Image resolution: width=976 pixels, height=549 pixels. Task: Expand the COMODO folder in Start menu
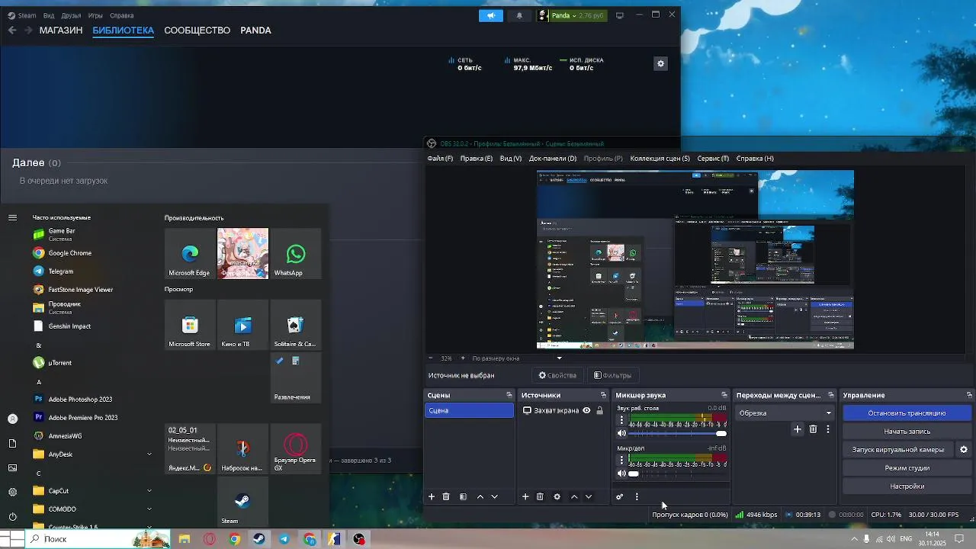pos(149,509)
